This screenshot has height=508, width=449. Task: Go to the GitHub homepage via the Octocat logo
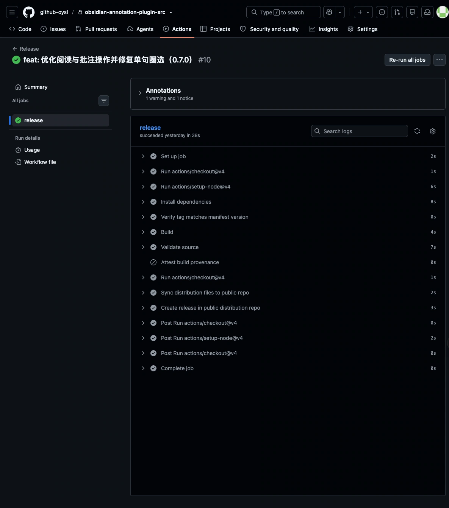(x=29, y=12)
